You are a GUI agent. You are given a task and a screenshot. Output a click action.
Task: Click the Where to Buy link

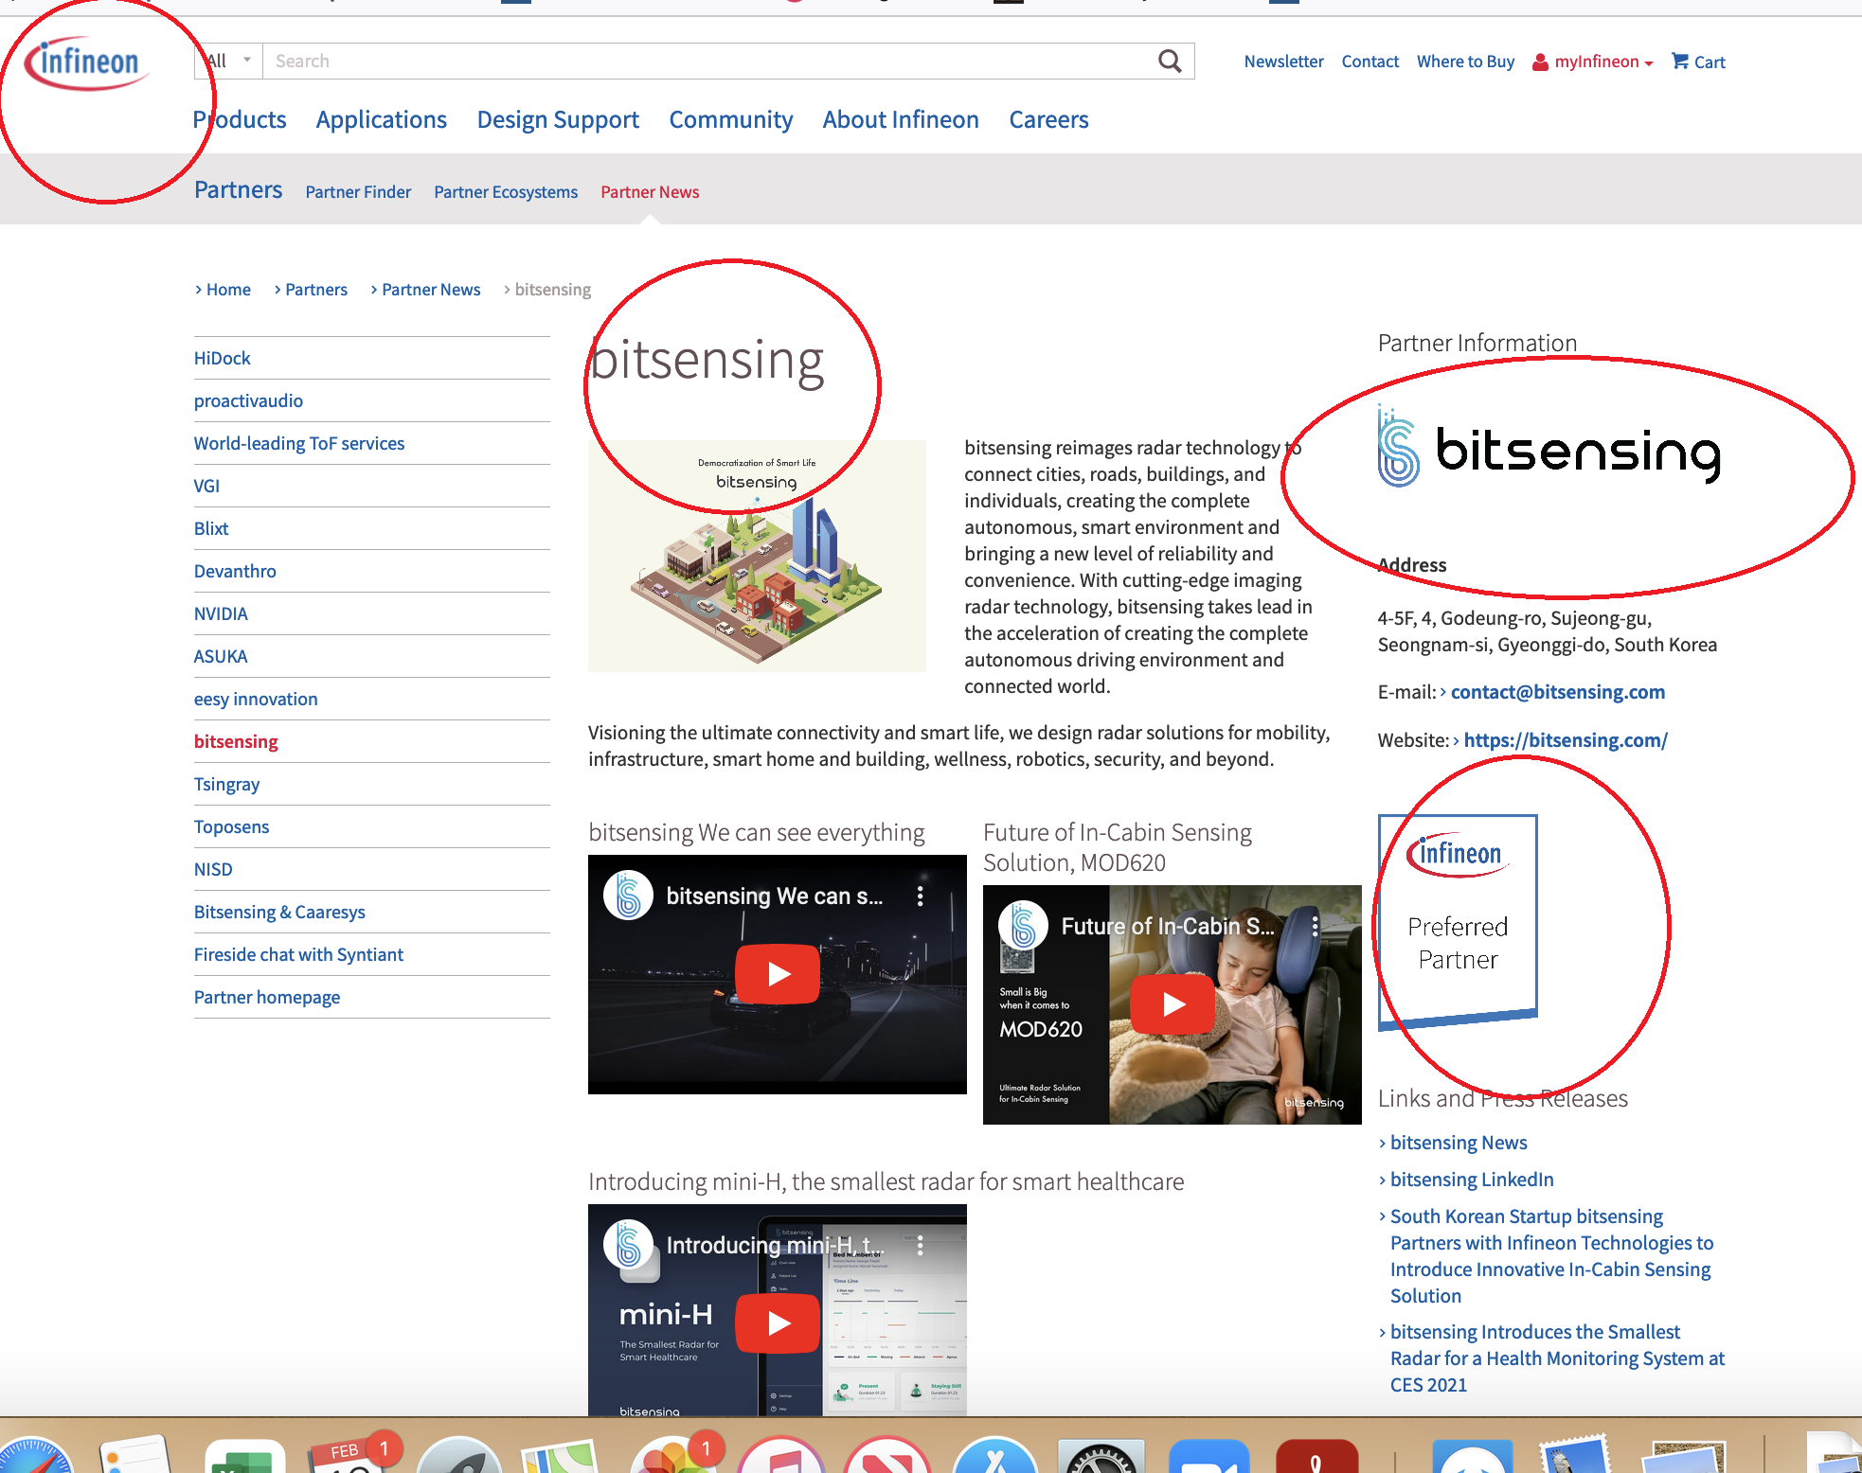(1465, 62)
